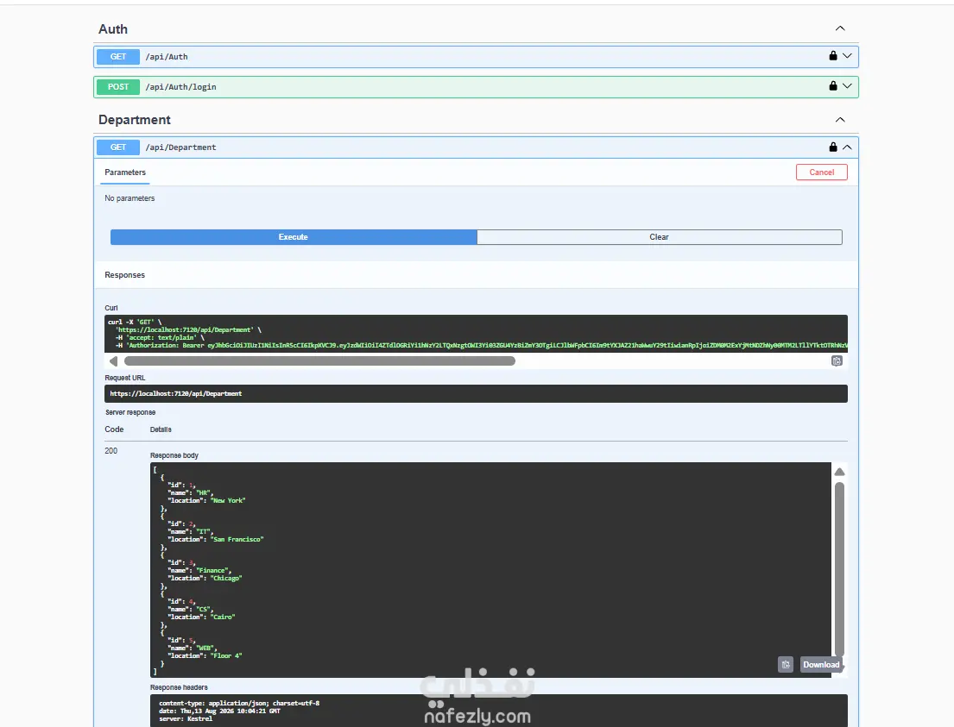Click the lock icon on GET /api/Department
954x727 pixels.
(833, 147)
